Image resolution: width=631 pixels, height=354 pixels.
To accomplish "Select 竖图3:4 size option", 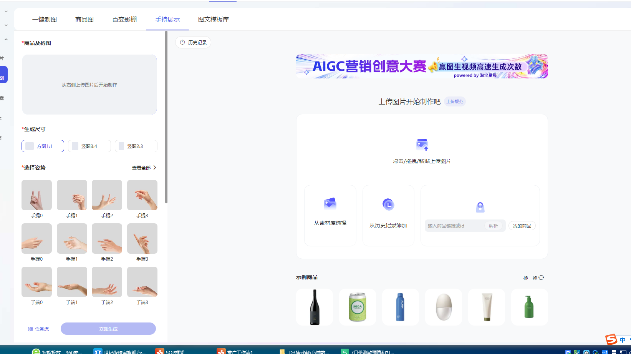I will pos(89,146).
